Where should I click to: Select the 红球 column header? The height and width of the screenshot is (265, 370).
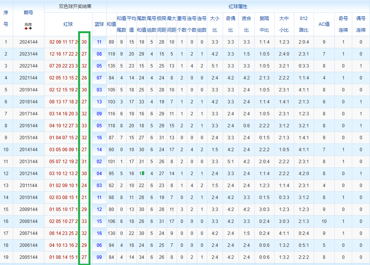pos(68,24)
